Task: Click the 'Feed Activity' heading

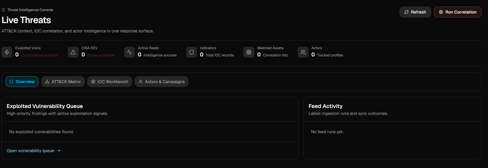Action: [326, 106]
